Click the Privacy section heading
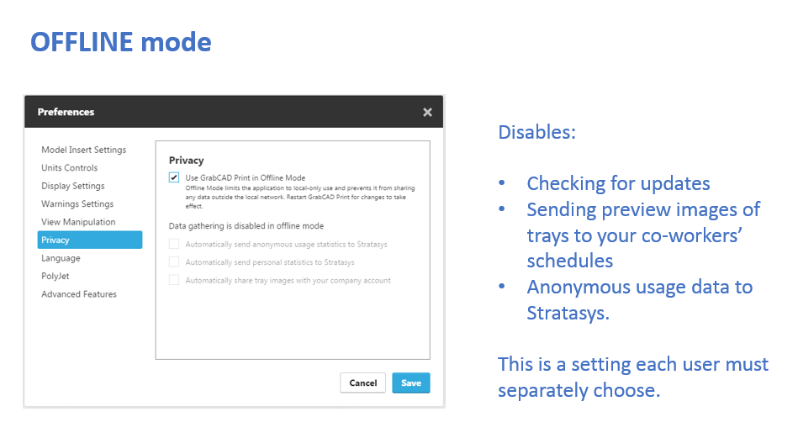Screen dimensions: 798x433 187,161
